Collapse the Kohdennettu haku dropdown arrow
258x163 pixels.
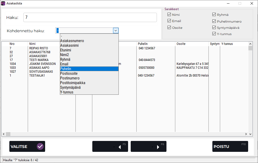tap(116, 31)
